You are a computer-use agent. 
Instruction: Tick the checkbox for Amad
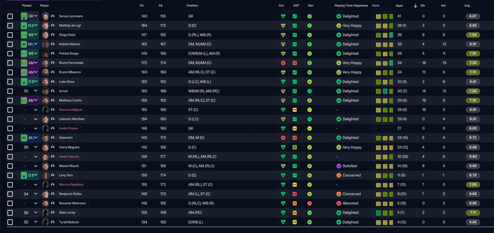[10, 91]
